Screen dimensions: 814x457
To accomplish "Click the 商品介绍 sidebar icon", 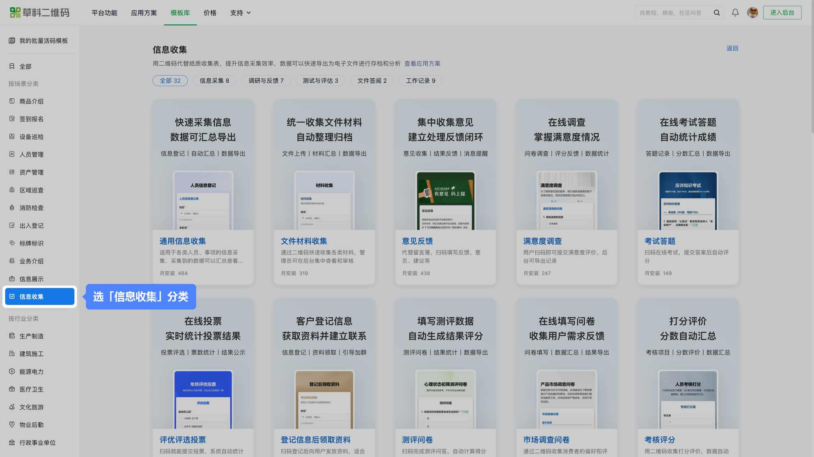I will [x=12, y=101].
